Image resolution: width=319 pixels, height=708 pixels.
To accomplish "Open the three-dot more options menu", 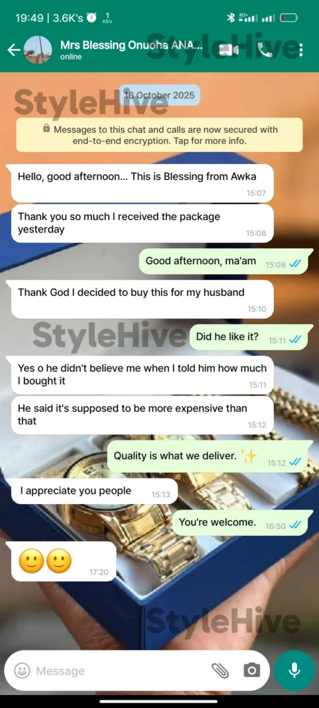I will point(301,50).
